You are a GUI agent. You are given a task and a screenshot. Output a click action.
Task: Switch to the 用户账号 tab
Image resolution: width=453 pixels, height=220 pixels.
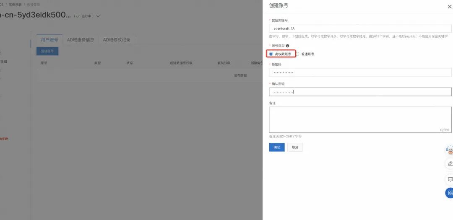49,40
